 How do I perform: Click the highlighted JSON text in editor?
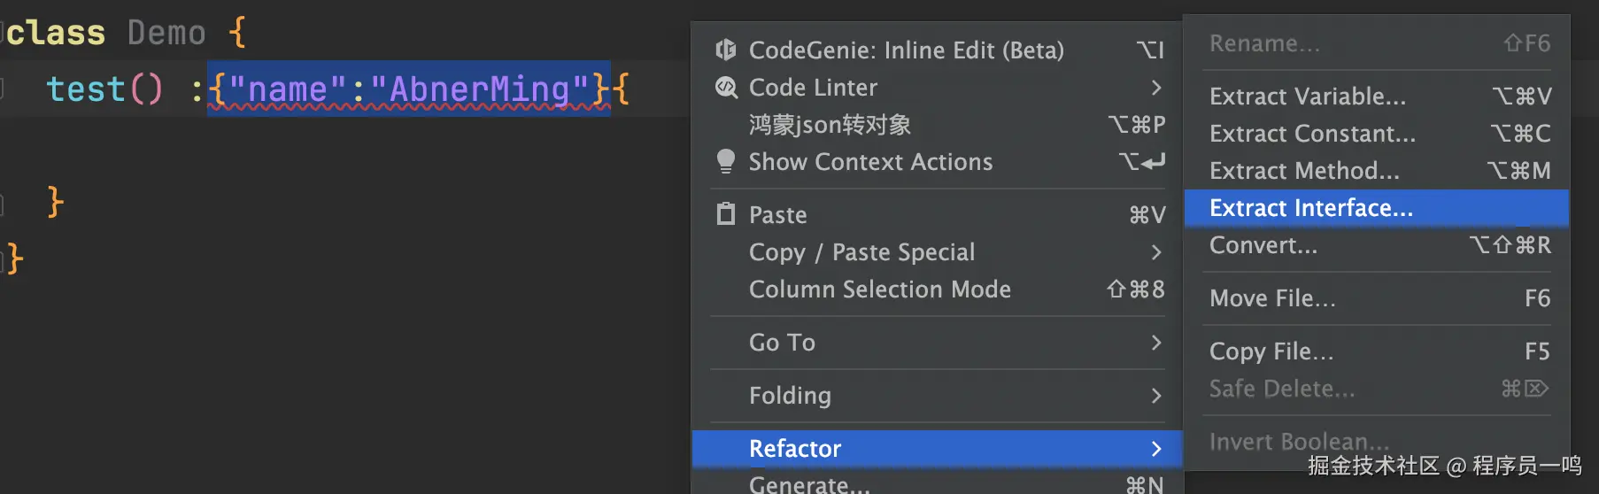408,89
